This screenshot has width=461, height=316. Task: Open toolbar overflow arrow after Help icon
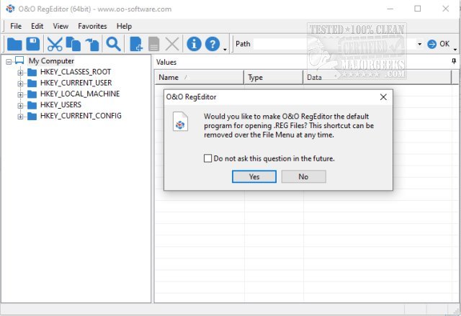[225, 50]
